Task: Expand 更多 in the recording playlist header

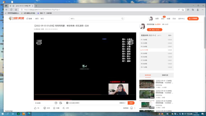Action: point(170,35)
